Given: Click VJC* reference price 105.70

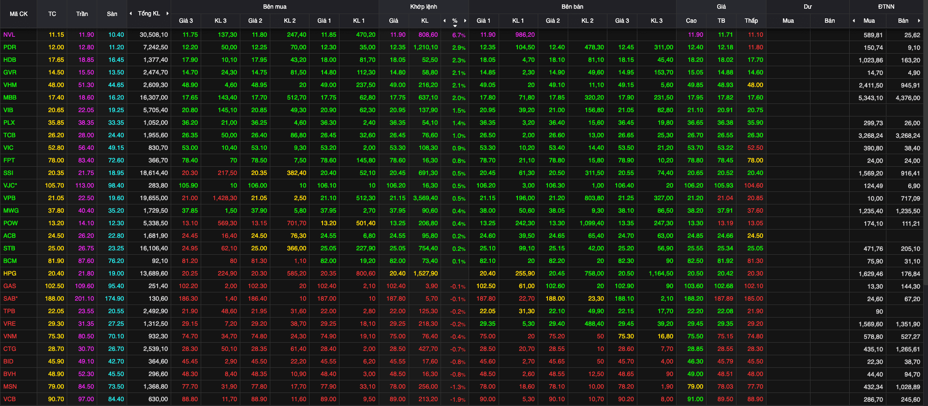Looking at the screenshot, I should click(55, 186).
